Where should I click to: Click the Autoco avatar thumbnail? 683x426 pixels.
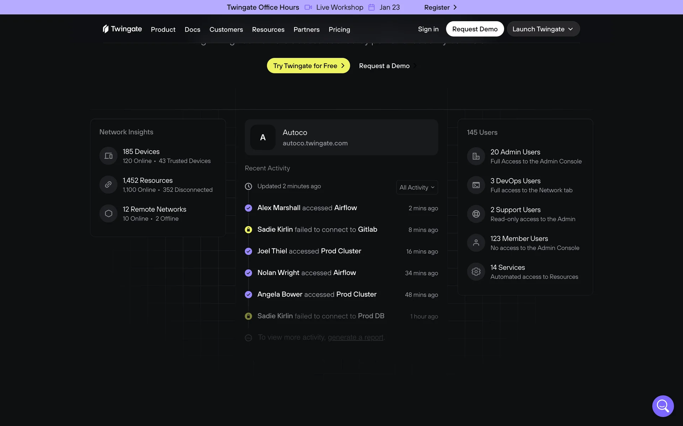263,137
